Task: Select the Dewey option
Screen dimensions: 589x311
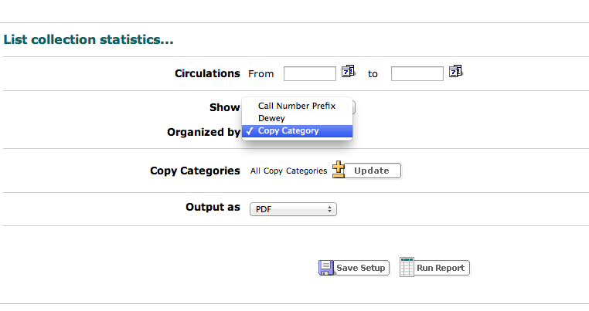Action: click(x=271, y=118)
